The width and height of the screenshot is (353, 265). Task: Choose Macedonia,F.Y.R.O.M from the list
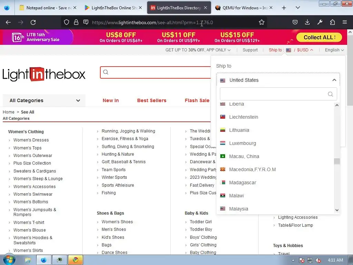252,169
